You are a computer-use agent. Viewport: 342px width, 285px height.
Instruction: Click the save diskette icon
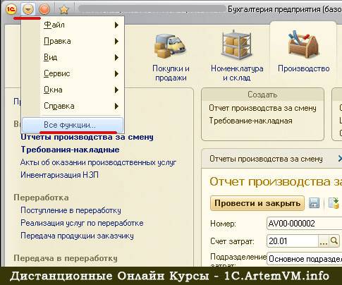314,202
